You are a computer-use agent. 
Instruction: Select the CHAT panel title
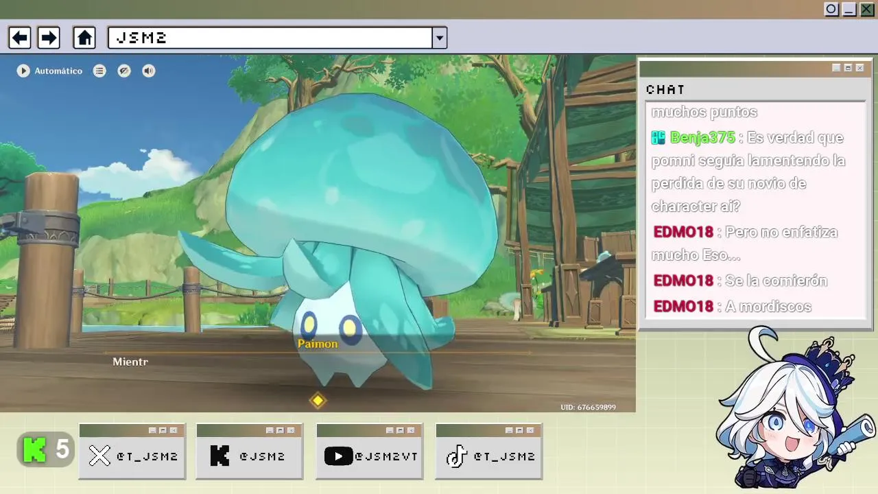[x=665, y=90]
